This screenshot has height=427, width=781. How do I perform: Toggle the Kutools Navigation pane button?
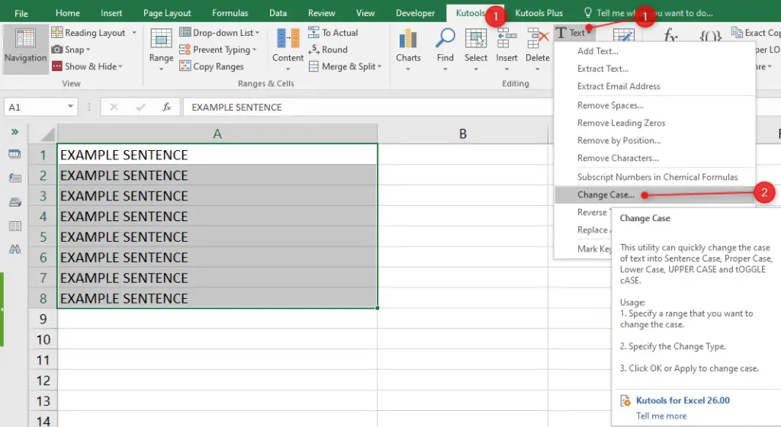tap(25, 47)
